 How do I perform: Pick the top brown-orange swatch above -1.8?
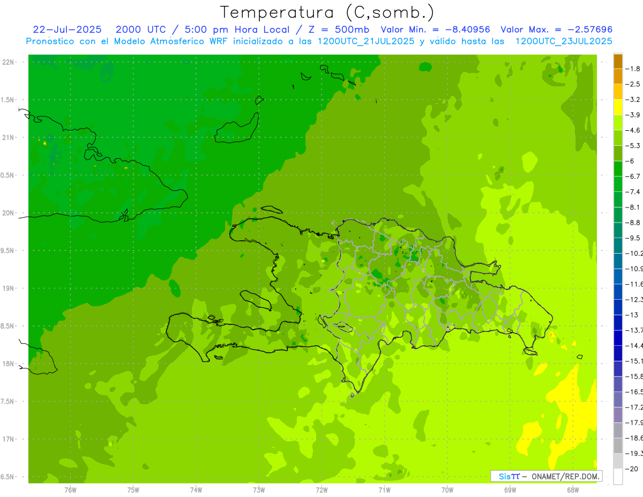pyautogui.click(x=618, y=61)
